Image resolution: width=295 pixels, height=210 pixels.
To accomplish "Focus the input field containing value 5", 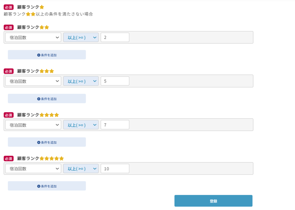I will pos(115,81).
